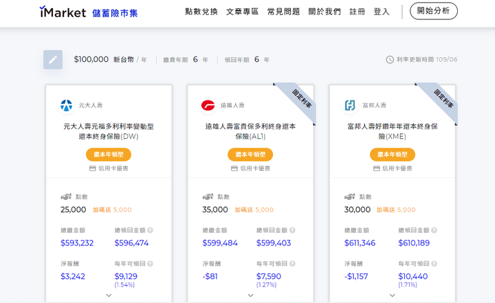495x303 pixels.
Task: Click 利率更新時間 109/06 text
Action: 427,59
